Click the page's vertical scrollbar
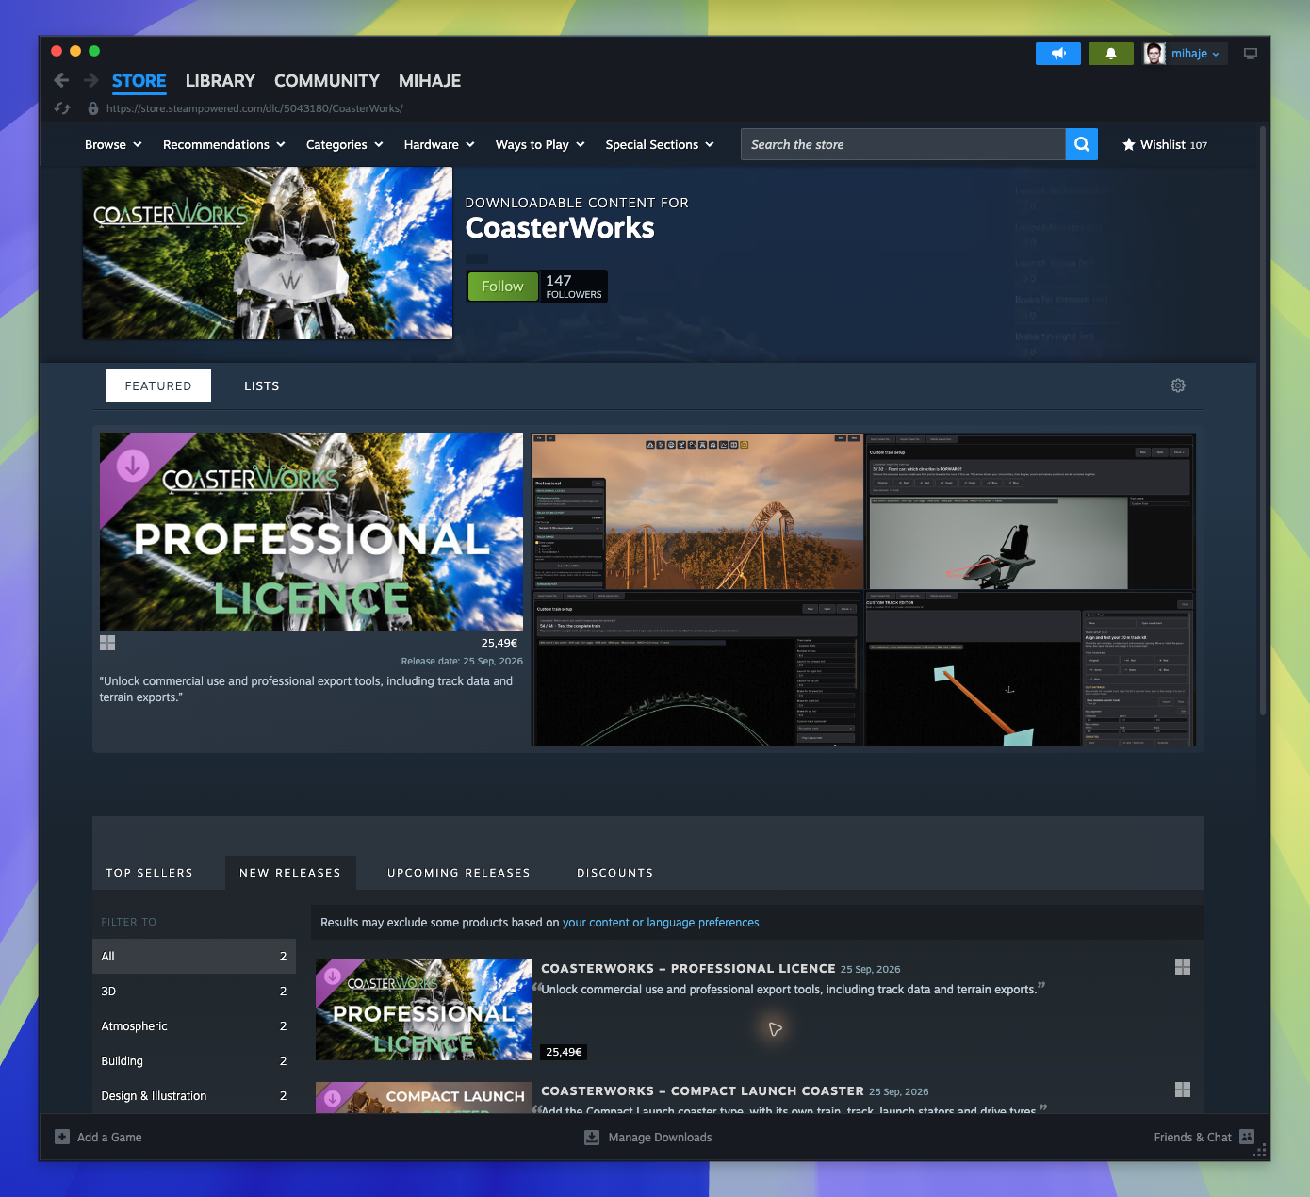Viewport: 1310px width, 1197px height. point(1263,419)
